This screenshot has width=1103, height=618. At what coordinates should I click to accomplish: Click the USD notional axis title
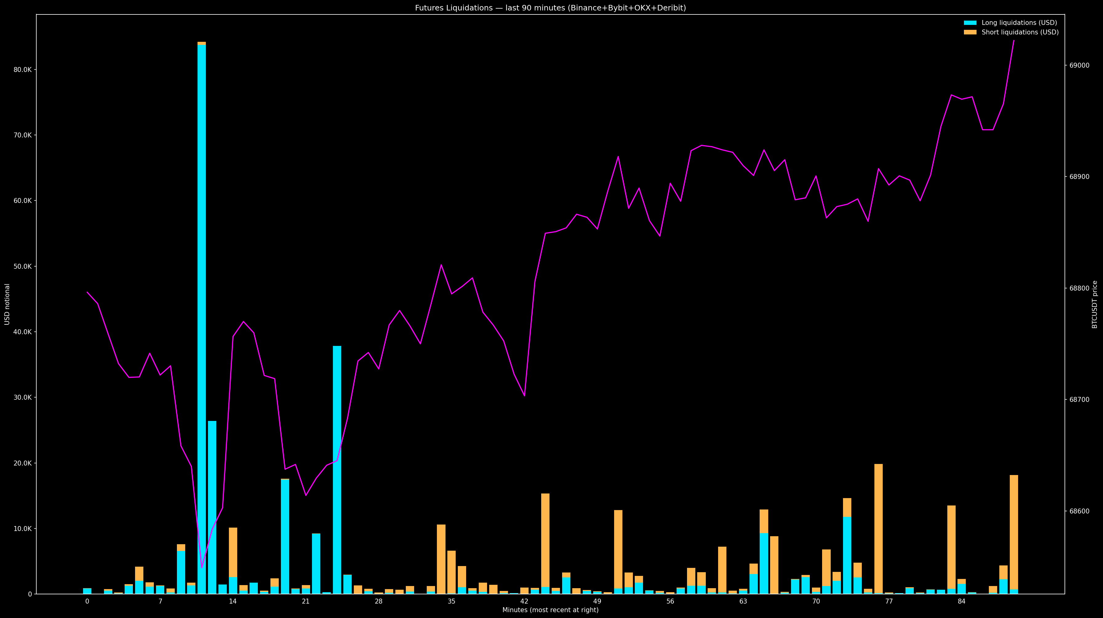(x=7, y=304)
